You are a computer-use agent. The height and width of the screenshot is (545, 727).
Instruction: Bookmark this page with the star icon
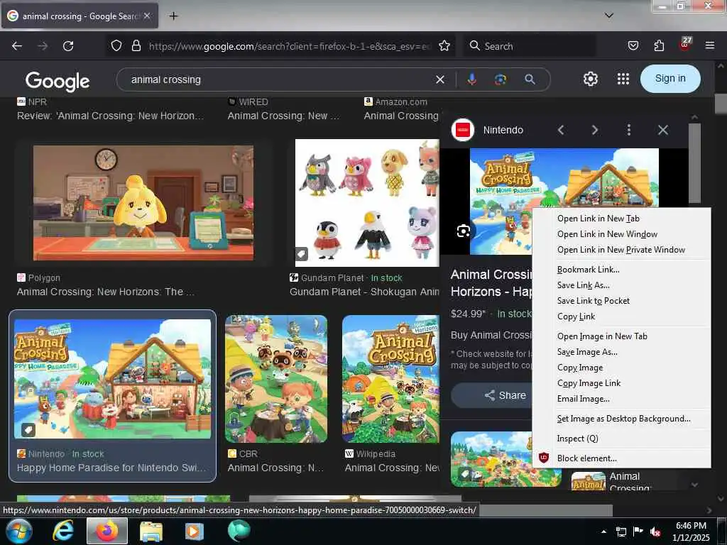[x=444, y=45]
